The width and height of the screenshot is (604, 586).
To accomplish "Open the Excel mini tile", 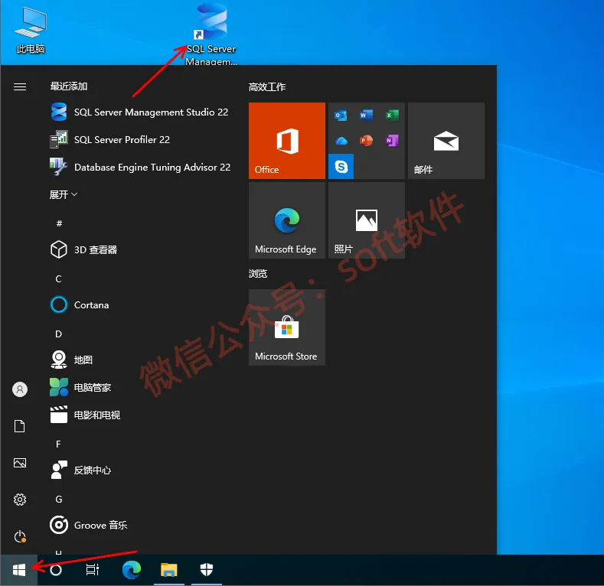I will click(x=392, y=115).
